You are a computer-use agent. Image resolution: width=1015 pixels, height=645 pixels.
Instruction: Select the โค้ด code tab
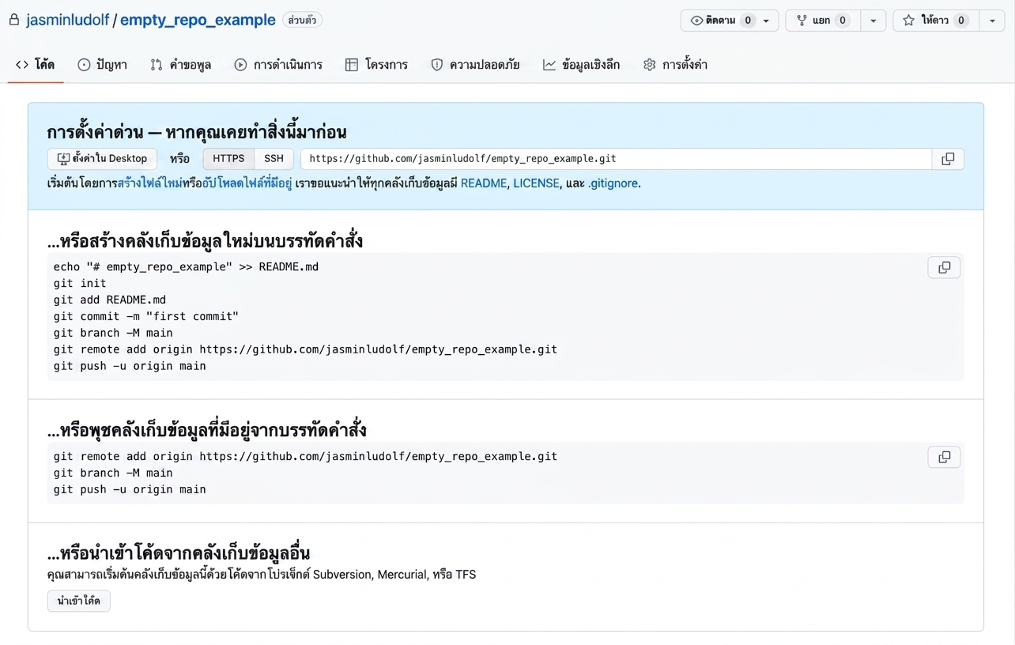36,65
